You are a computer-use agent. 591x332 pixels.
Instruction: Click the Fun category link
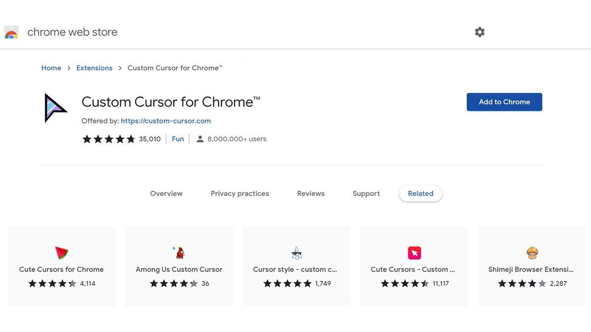[178, 139]
